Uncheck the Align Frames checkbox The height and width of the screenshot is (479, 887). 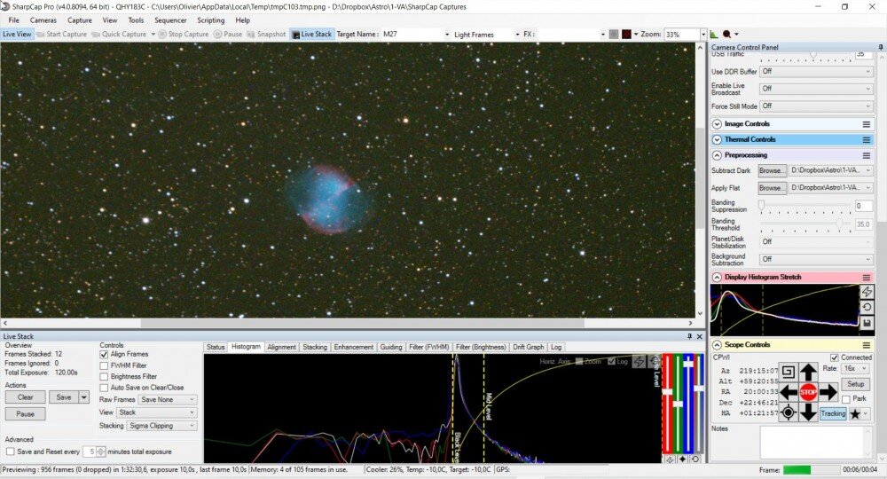click(x=104, y=355)
